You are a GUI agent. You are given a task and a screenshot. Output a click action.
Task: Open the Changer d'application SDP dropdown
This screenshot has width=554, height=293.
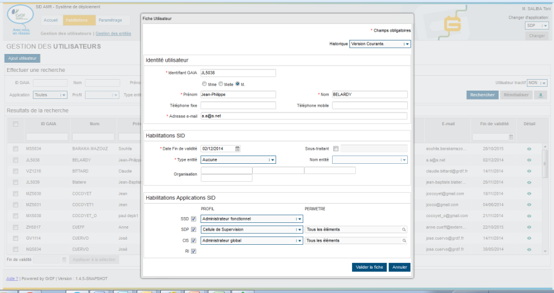point(537,26)
